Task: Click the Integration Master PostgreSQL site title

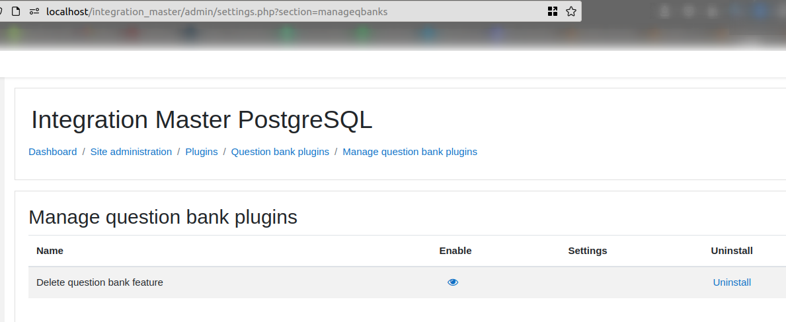Action: point(202,120)
